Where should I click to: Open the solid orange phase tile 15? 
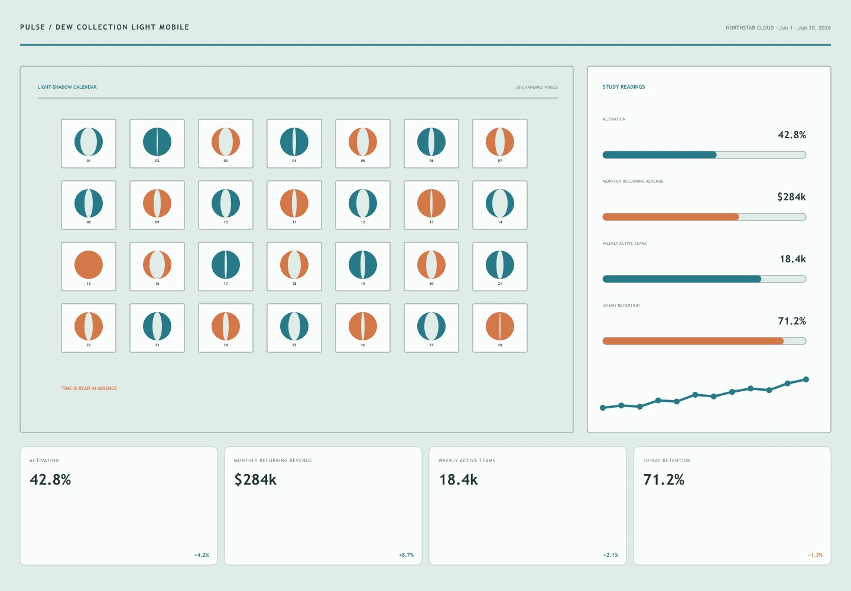tap(89, 267)
